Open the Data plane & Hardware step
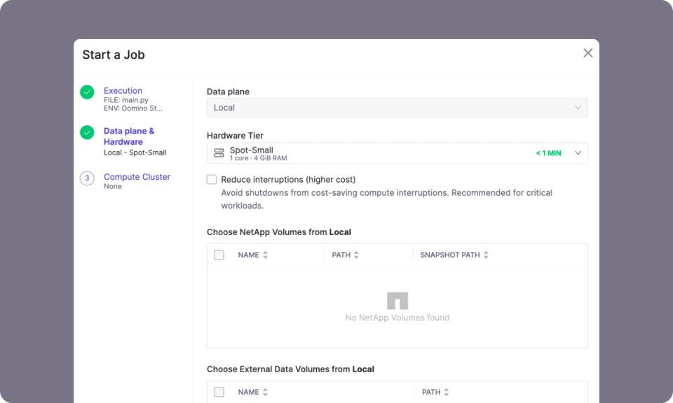Image resolution: width=673 pixels, height=403 pixels. 129,136
